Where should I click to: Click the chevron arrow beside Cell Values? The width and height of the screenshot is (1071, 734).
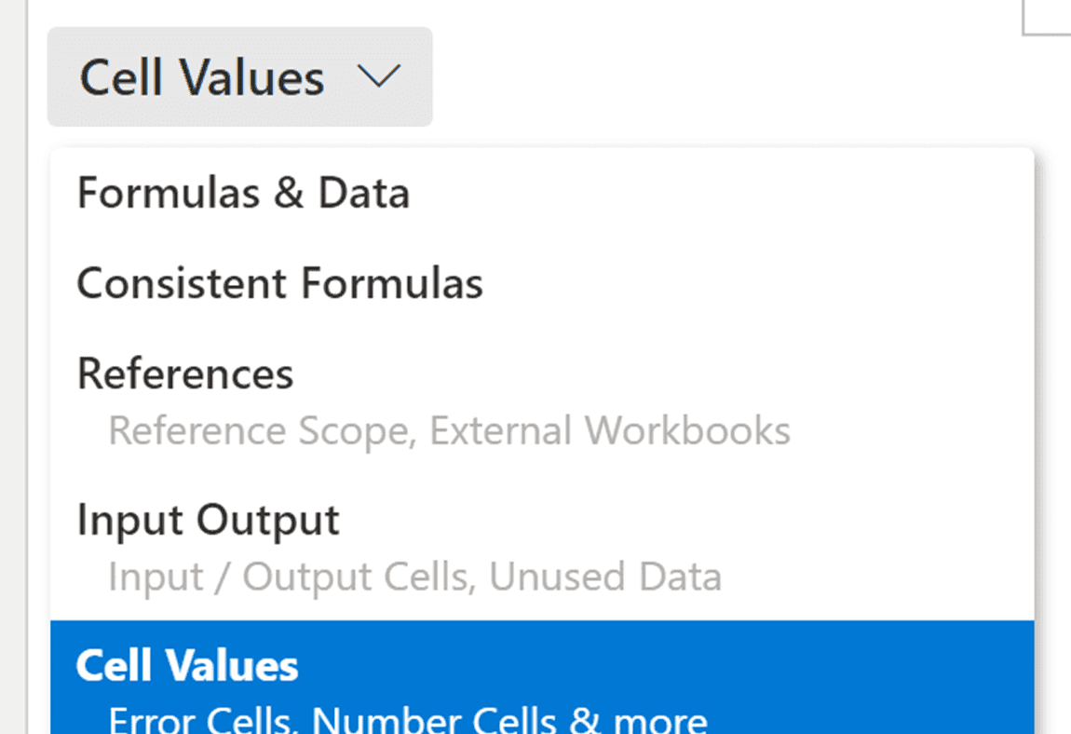[378, 76]
